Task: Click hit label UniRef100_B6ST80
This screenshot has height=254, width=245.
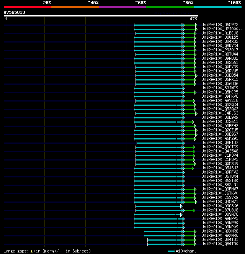Action: 220,180
